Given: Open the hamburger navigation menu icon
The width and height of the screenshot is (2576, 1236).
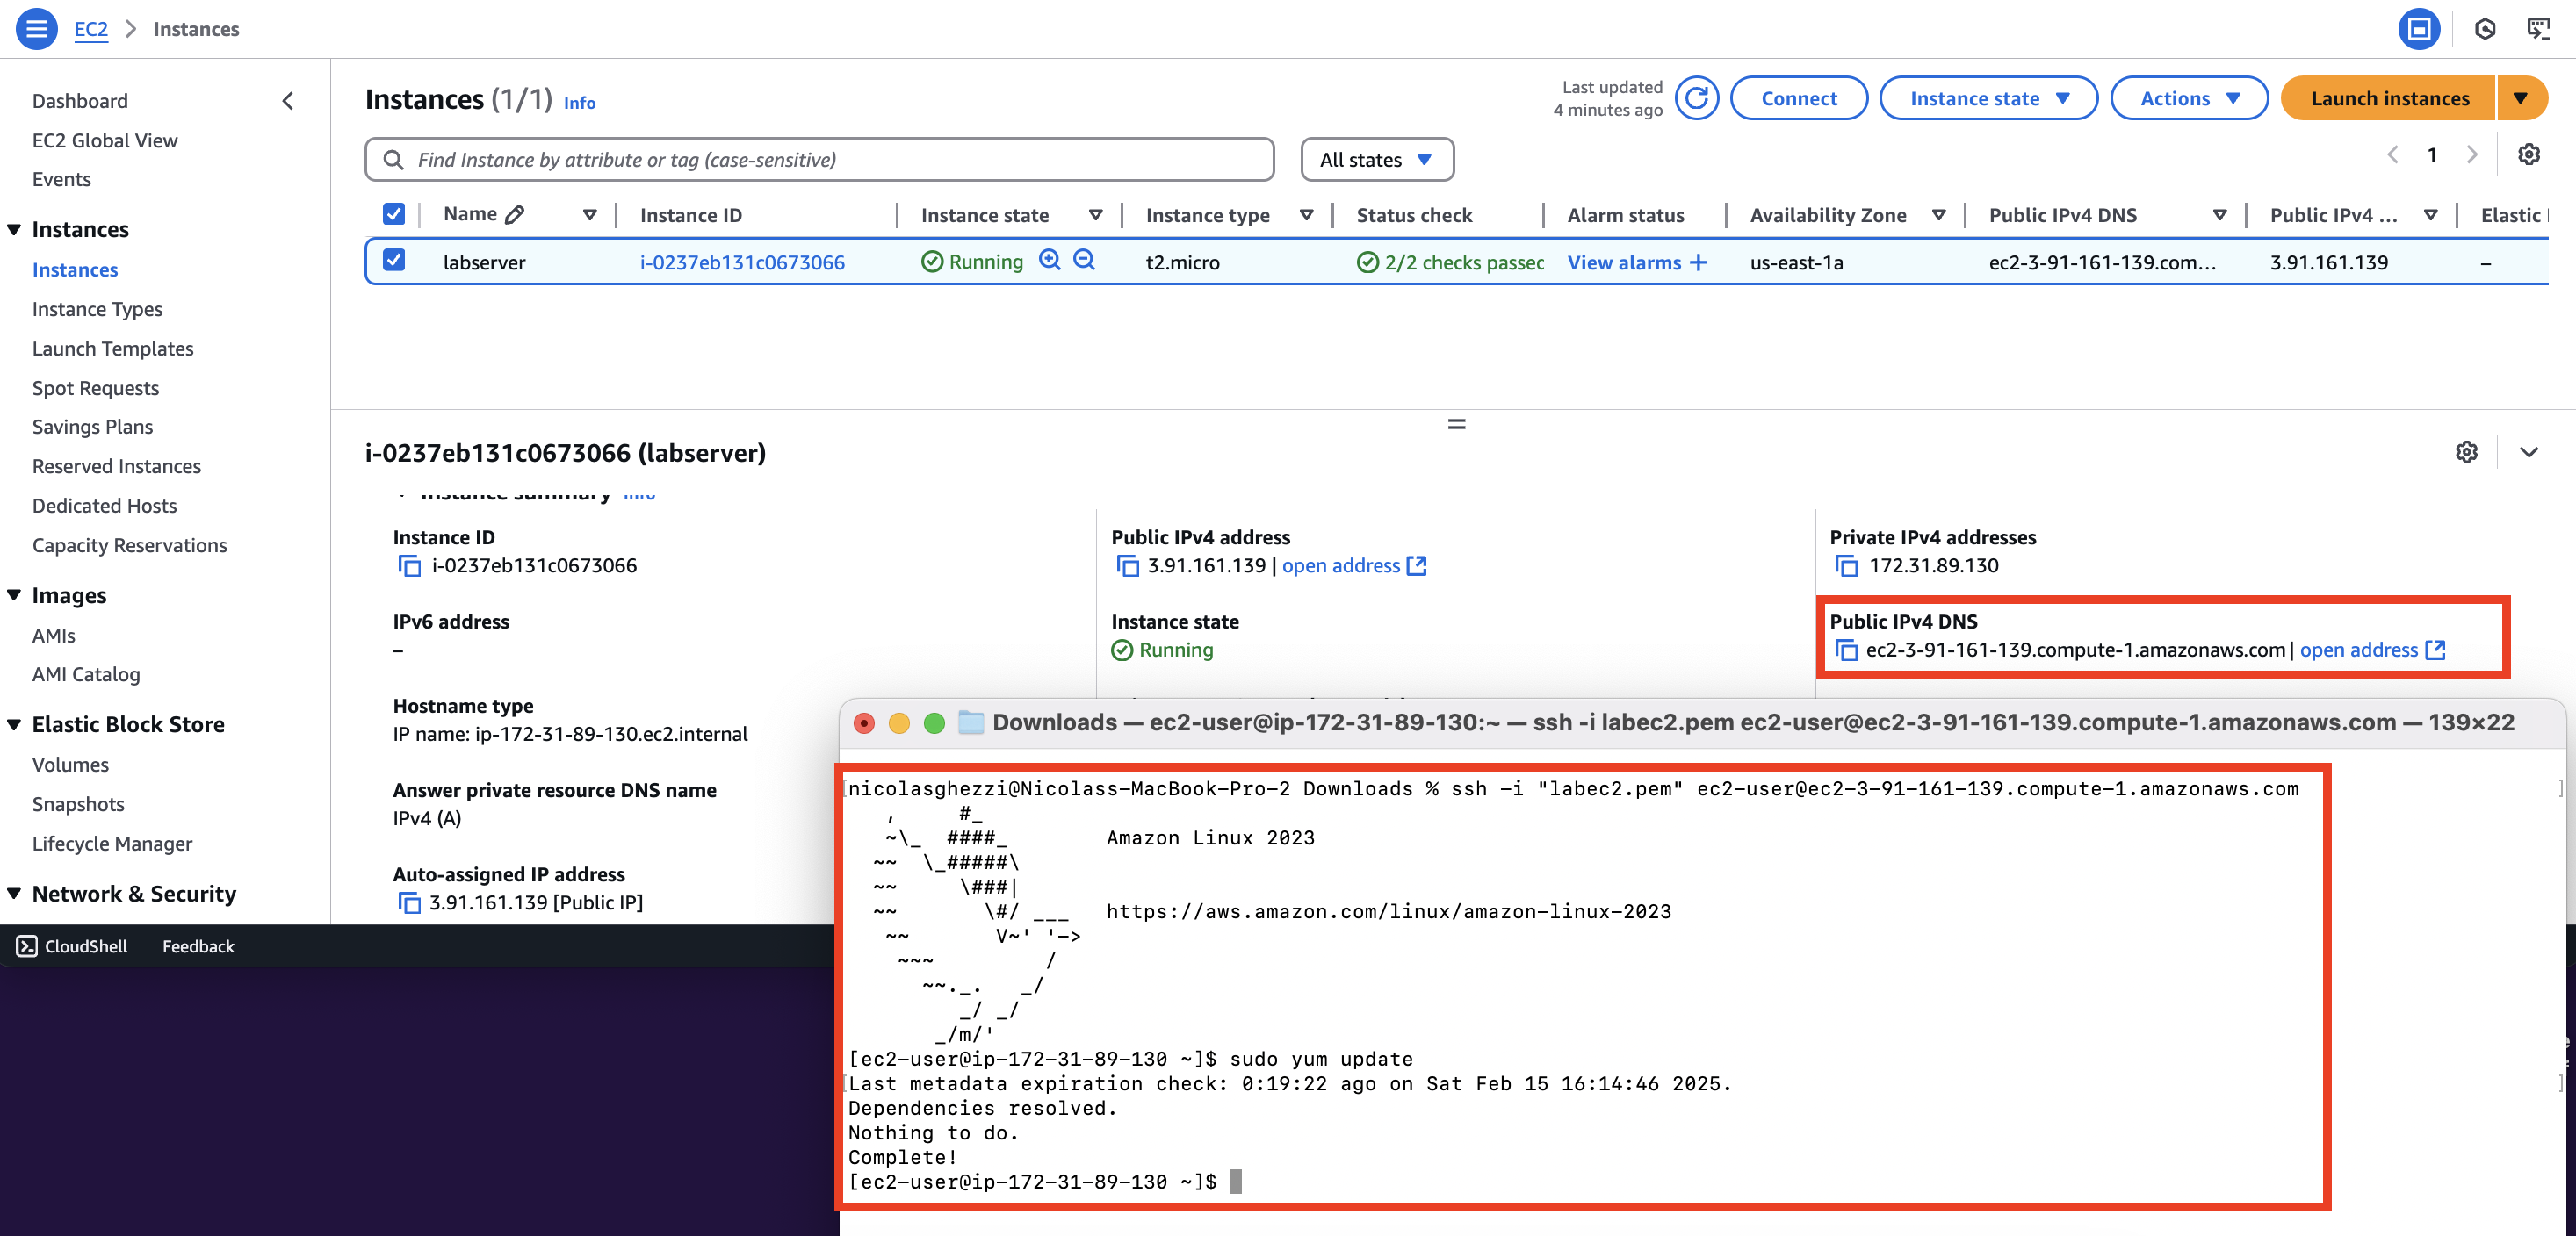Looking at the screenshot, I should point(36,28).
